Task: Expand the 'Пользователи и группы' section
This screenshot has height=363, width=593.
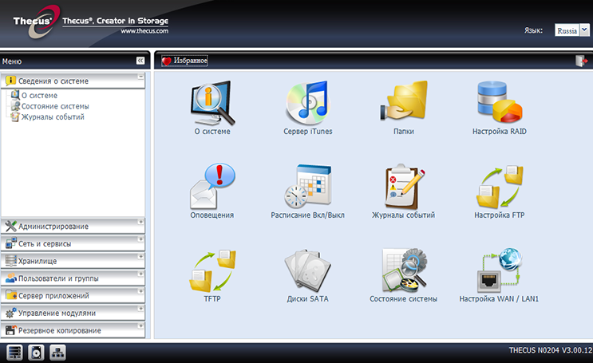Action: 140,274
